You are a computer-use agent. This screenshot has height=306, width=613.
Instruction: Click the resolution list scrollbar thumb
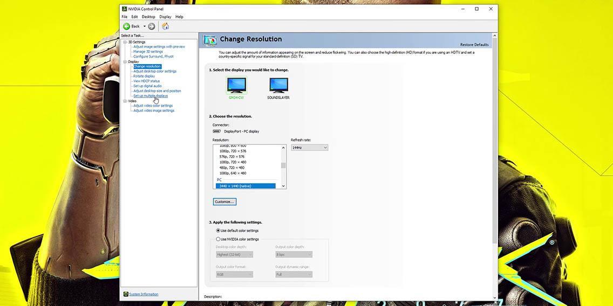[283, 165]
